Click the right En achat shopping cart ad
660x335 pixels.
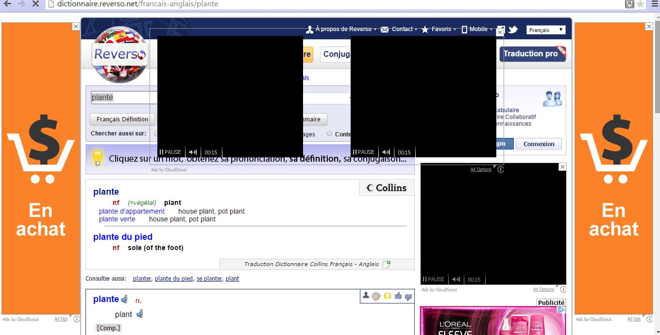[x=614, y=168]
